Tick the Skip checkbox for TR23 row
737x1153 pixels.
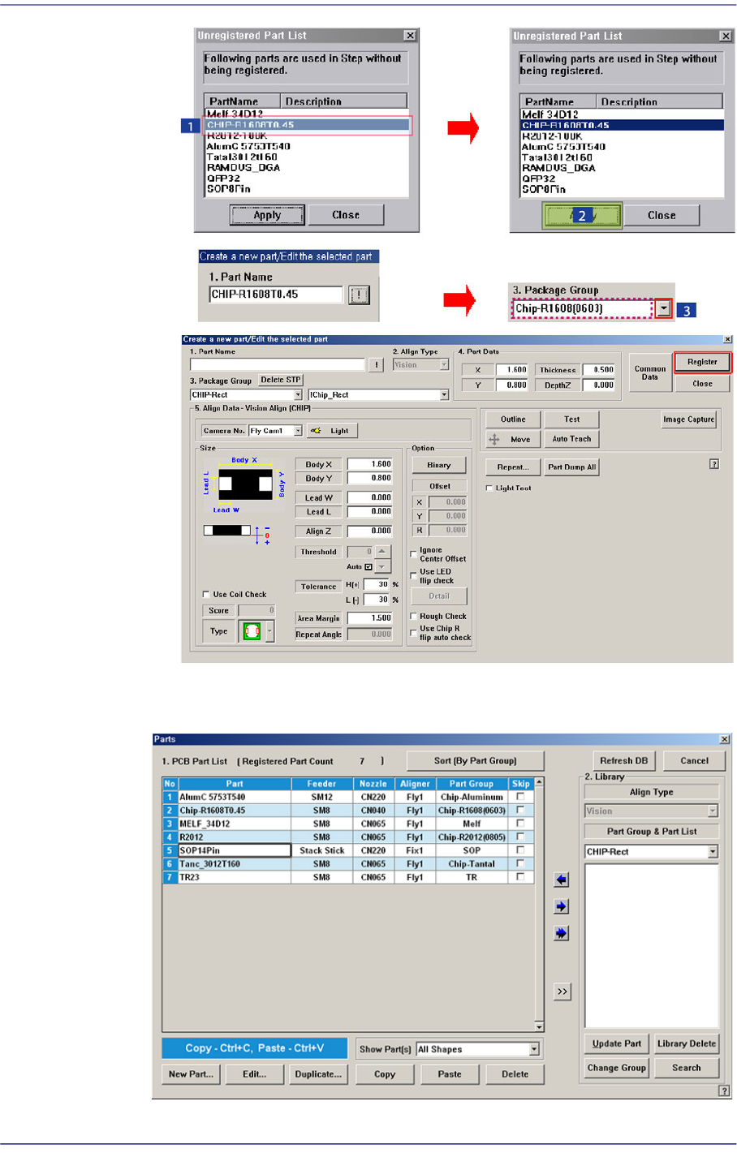point(520,877)
